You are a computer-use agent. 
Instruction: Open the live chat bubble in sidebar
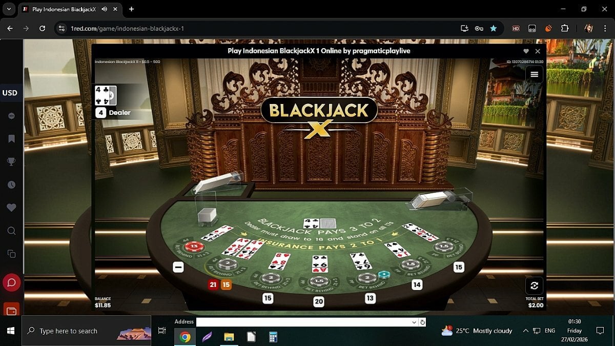[x=11, y=282]
